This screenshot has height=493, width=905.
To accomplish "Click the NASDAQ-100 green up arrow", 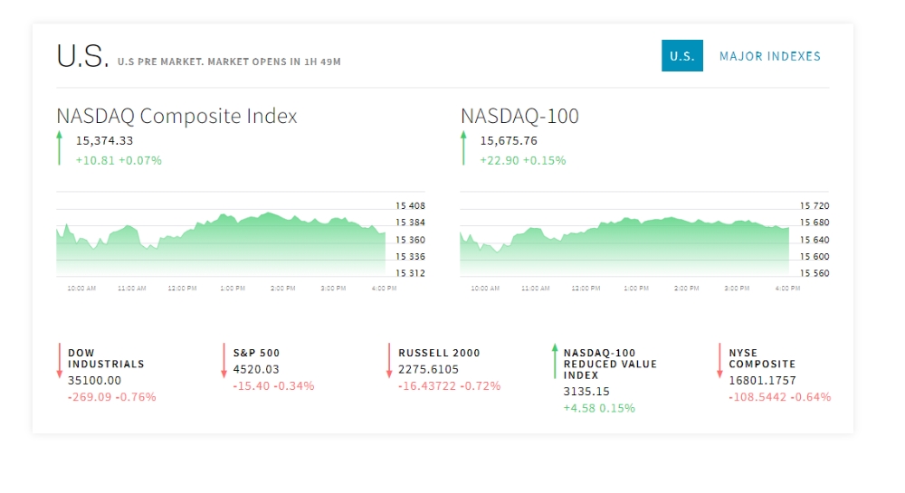I will 463,148.
